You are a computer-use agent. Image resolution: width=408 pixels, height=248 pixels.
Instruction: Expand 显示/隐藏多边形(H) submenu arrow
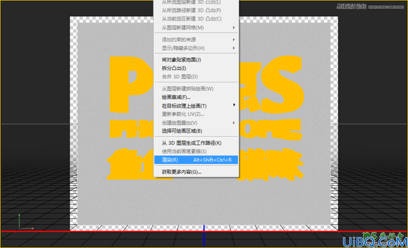234,48
